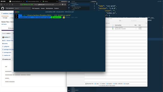Open Issues in GitHub header
Image resolution: width=163 pixels, height=92 pixels.
point(43,8)
